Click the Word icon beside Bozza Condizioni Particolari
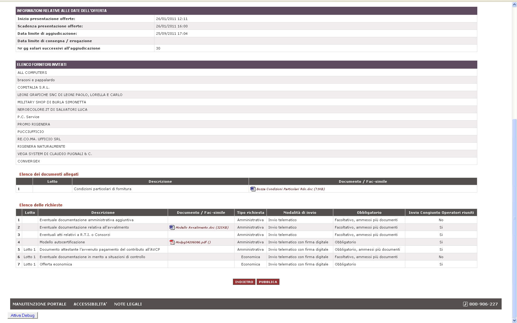This screenshot has width=517, height=323. coord(253,189)
